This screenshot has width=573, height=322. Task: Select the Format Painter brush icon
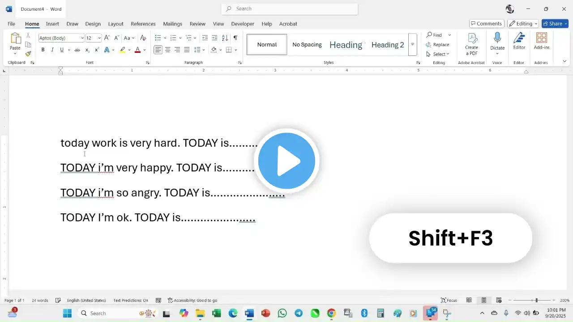[28, 54]
